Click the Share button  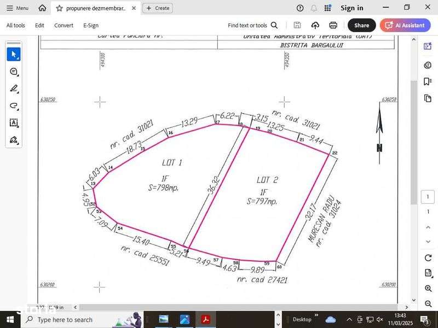pyautogui.click(x=362, y=25)
